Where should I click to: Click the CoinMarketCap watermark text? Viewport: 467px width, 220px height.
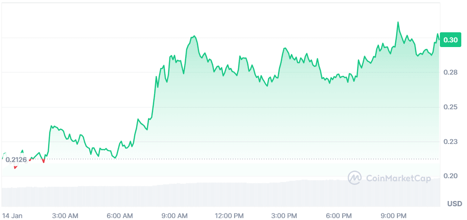(x=396, y=178)
